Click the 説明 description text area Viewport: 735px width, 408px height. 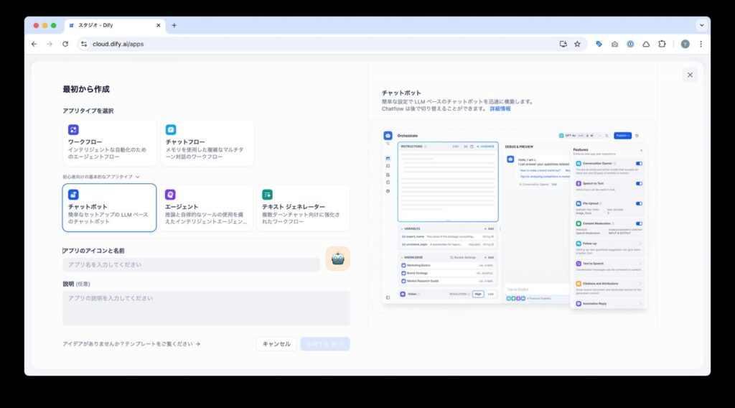tap(206, 307)
